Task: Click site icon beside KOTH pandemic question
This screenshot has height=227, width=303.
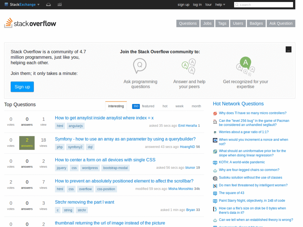Action: [215, 163]
